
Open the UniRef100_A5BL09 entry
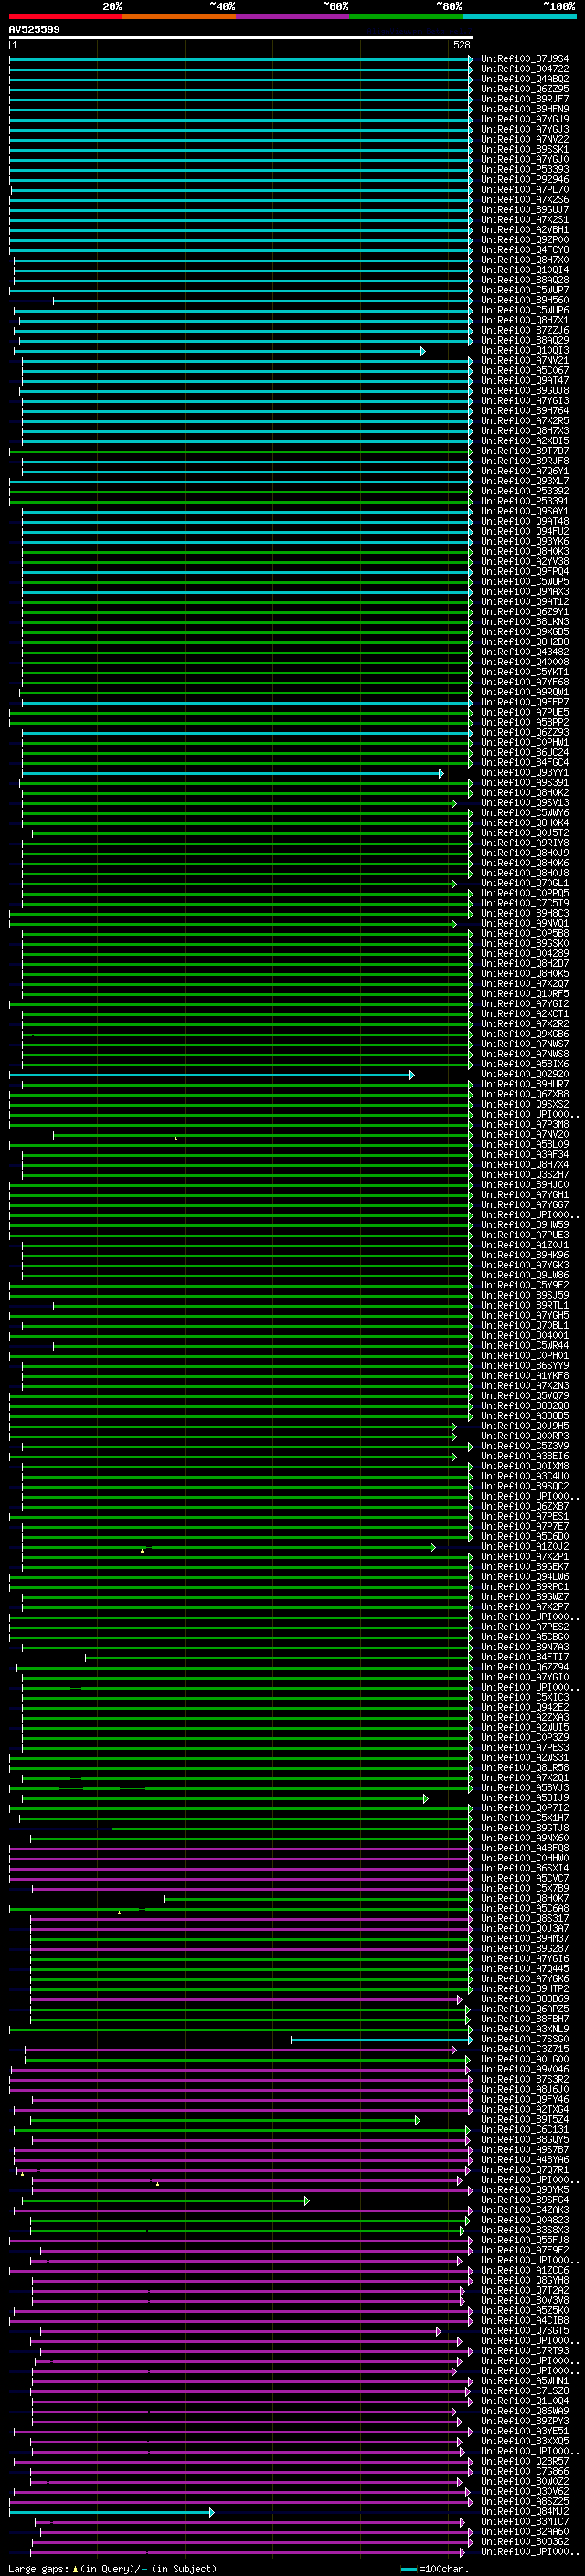click(x=525, y=1145)
